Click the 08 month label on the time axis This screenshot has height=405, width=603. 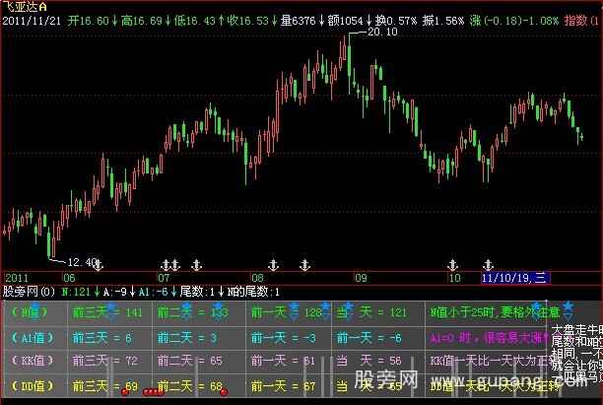pos(258,278)
